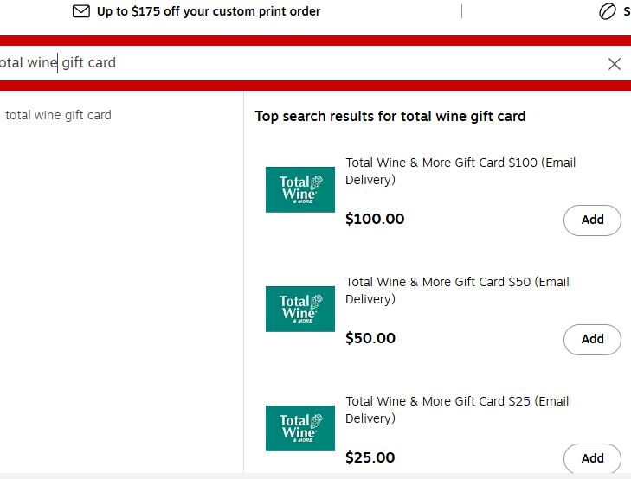Open the $25 gift card thumbnail image
This screenshot has width=631, height=479.
coord(300,428)
